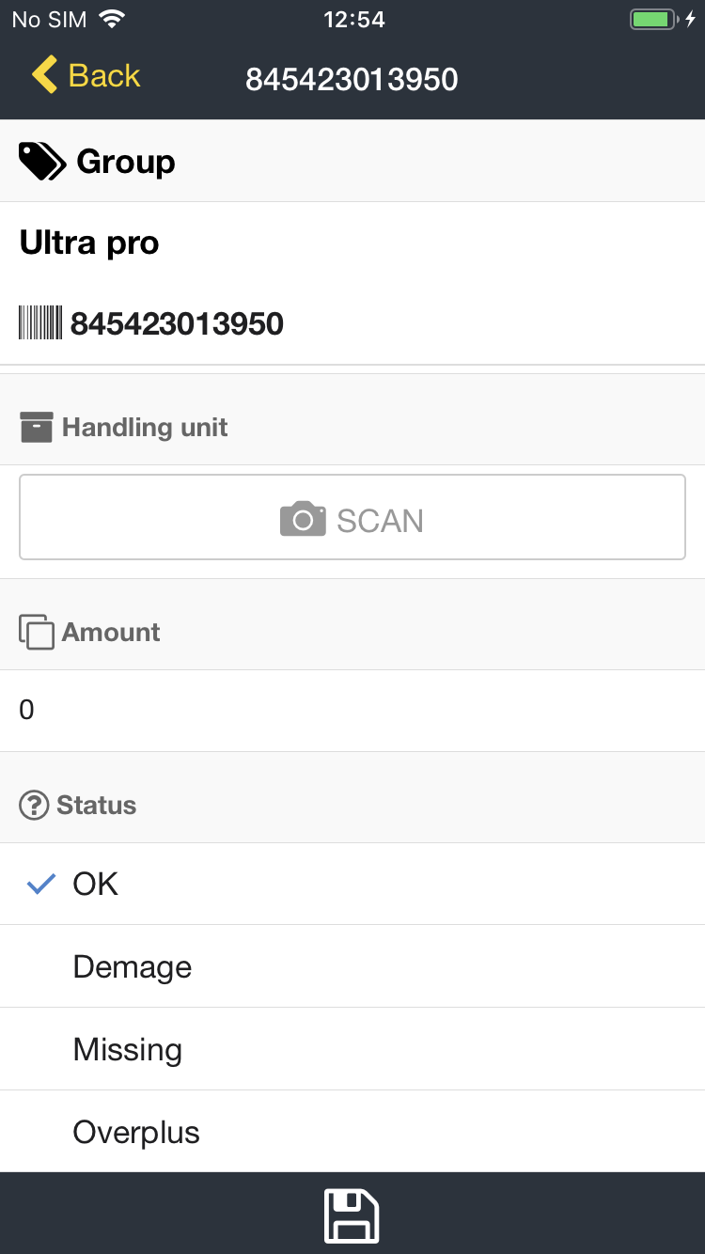Tap the Status question mark icon
This screenshot has height=1254, width=705.
point(34,806)
